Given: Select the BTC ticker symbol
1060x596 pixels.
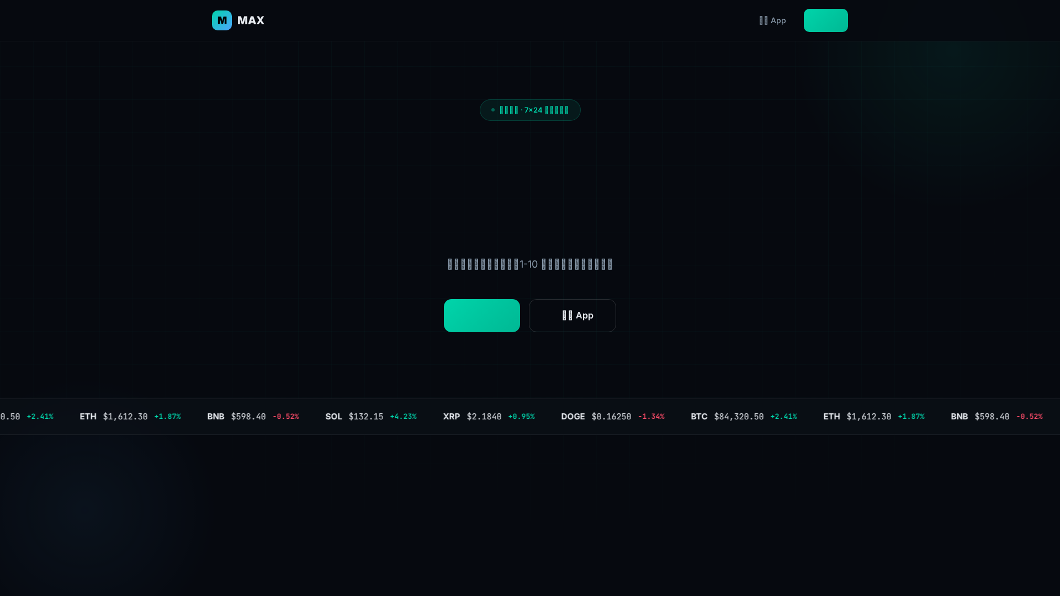Looking at the screenshot, I should click(x=699, y=417).
